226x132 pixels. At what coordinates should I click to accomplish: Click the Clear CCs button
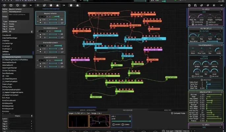tap(178, 131)
